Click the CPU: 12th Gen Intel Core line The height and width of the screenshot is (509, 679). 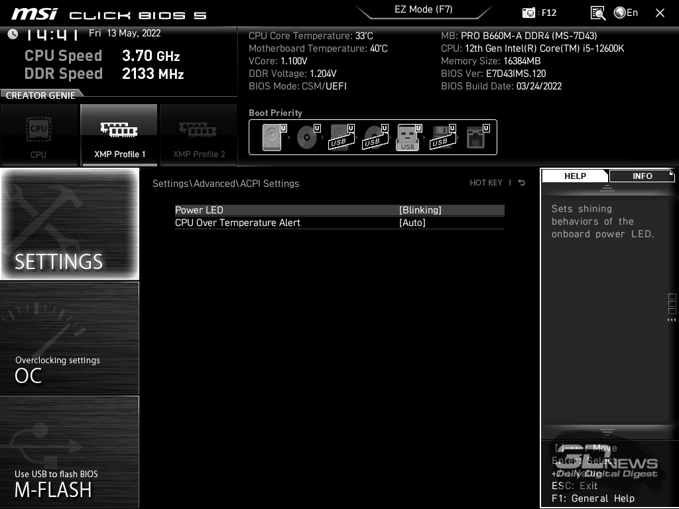(532, 48)
